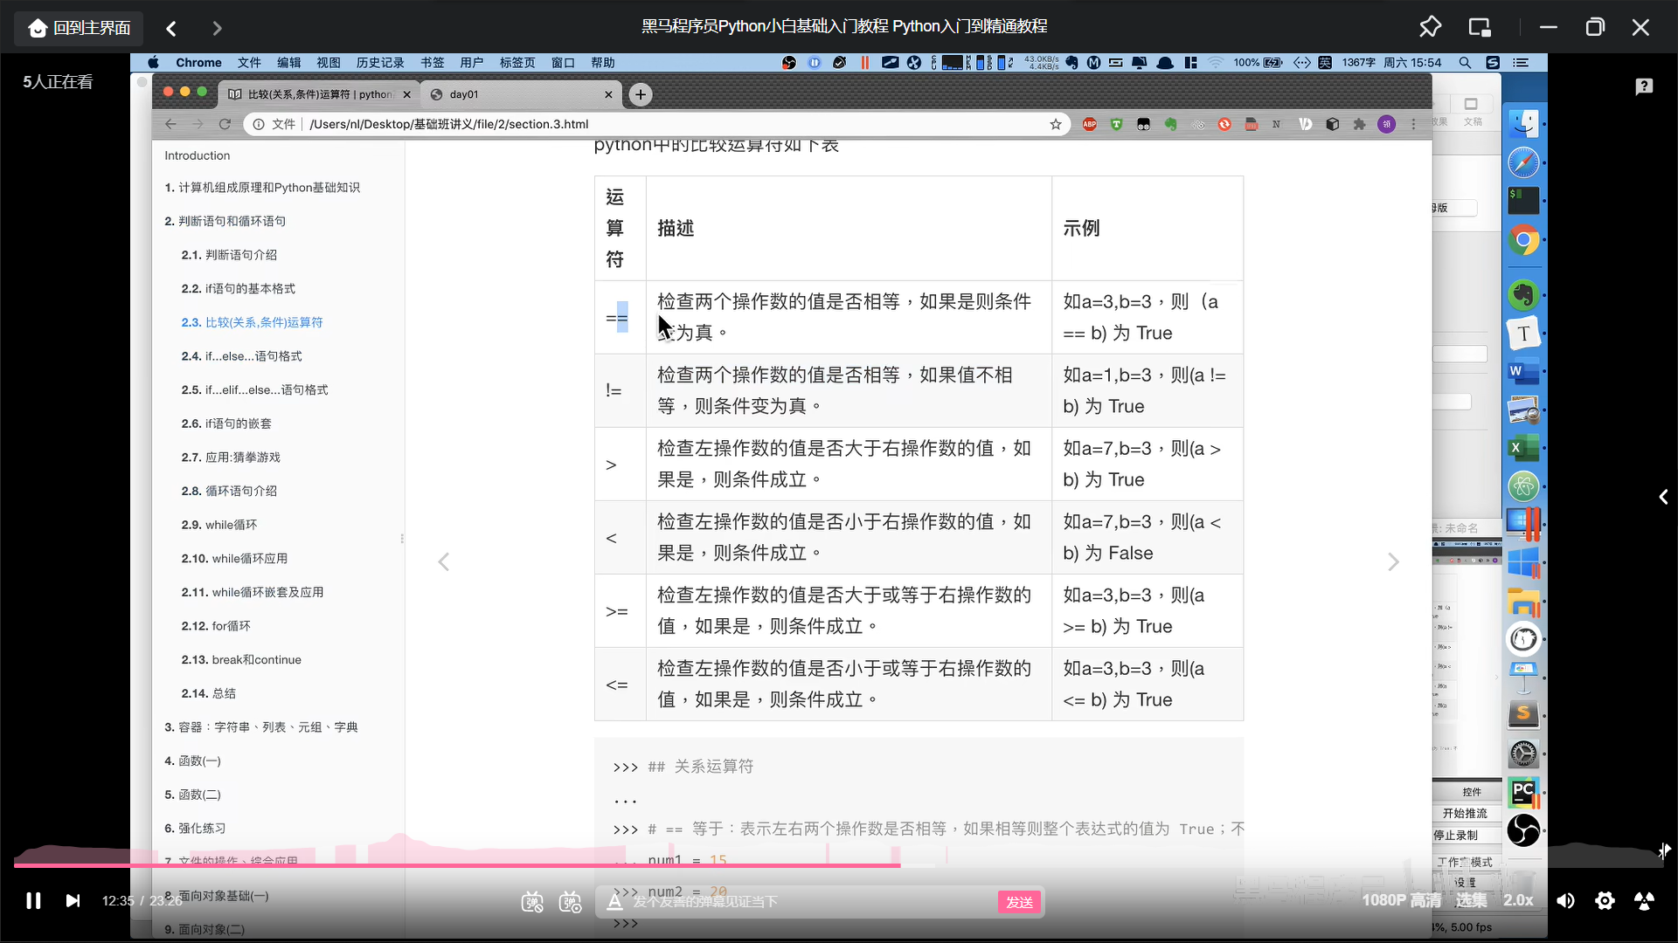Click 回到主界面 home button

pyautogui.click(x=79, y=28)
